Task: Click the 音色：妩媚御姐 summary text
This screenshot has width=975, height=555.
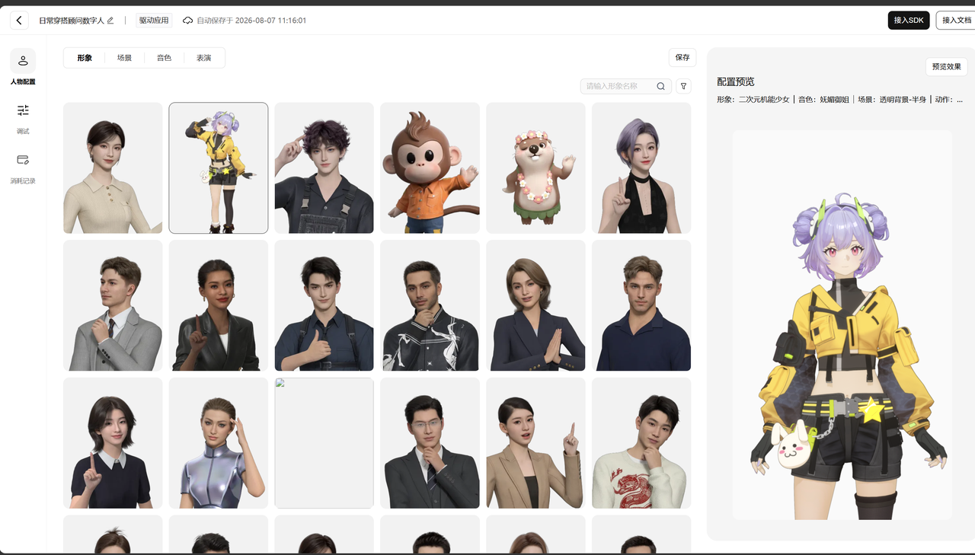Action: pyautogui.click(x=825, y=100)
